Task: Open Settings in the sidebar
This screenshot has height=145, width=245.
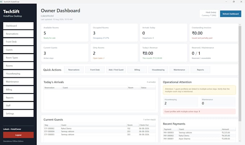Action: 18,113
